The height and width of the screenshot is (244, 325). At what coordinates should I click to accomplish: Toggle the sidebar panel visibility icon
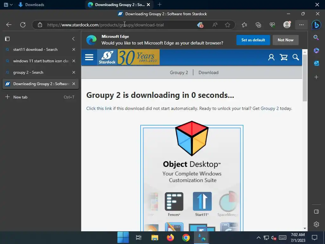(x=316, y=212)
